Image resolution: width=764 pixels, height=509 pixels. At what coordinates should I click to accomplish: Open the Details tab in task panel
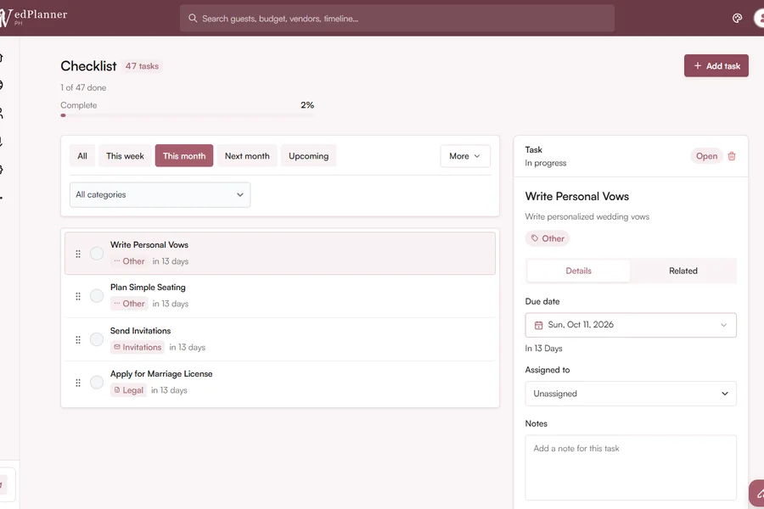(578, 271)
